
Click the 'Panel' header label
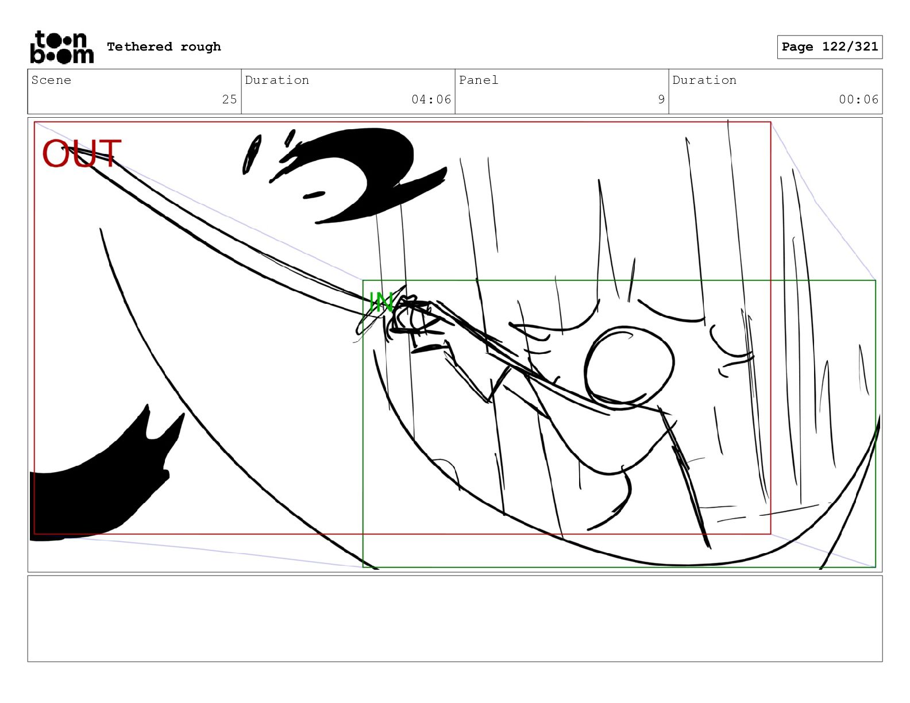coord(478,80)
